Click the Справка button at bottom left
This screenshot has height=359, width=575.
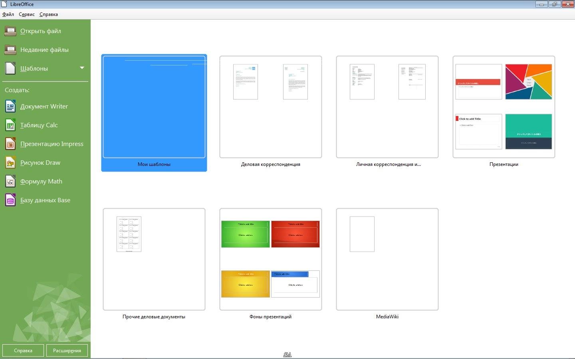pos(23,351)
